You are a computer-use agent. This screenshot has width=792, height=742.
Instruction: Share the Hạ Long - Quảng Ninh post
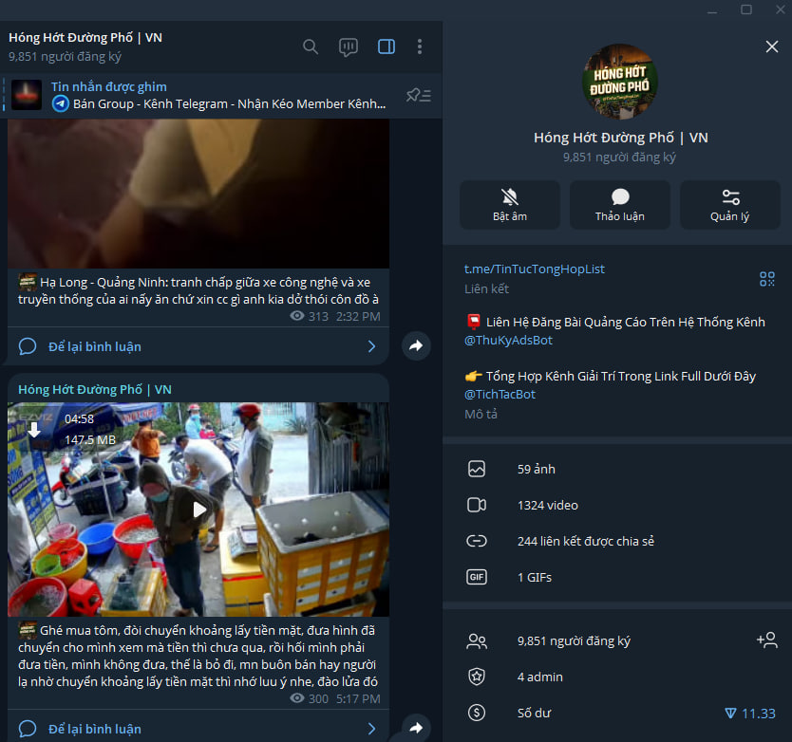416,345
